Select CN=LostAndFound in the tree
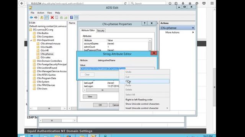The image size is (245, 137). click(47, 68)
